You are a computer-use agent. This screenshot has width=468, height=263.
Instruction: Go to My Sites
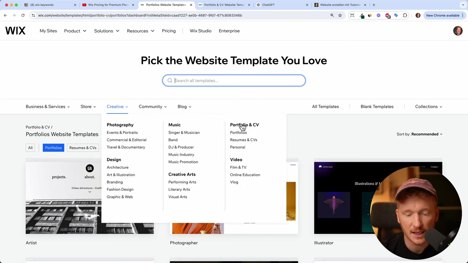[x=48, y=31]
